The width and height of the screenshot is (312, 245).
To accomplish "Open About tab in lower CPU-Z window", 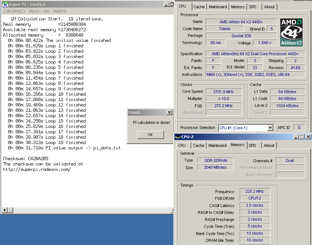I will pos(269,145).
